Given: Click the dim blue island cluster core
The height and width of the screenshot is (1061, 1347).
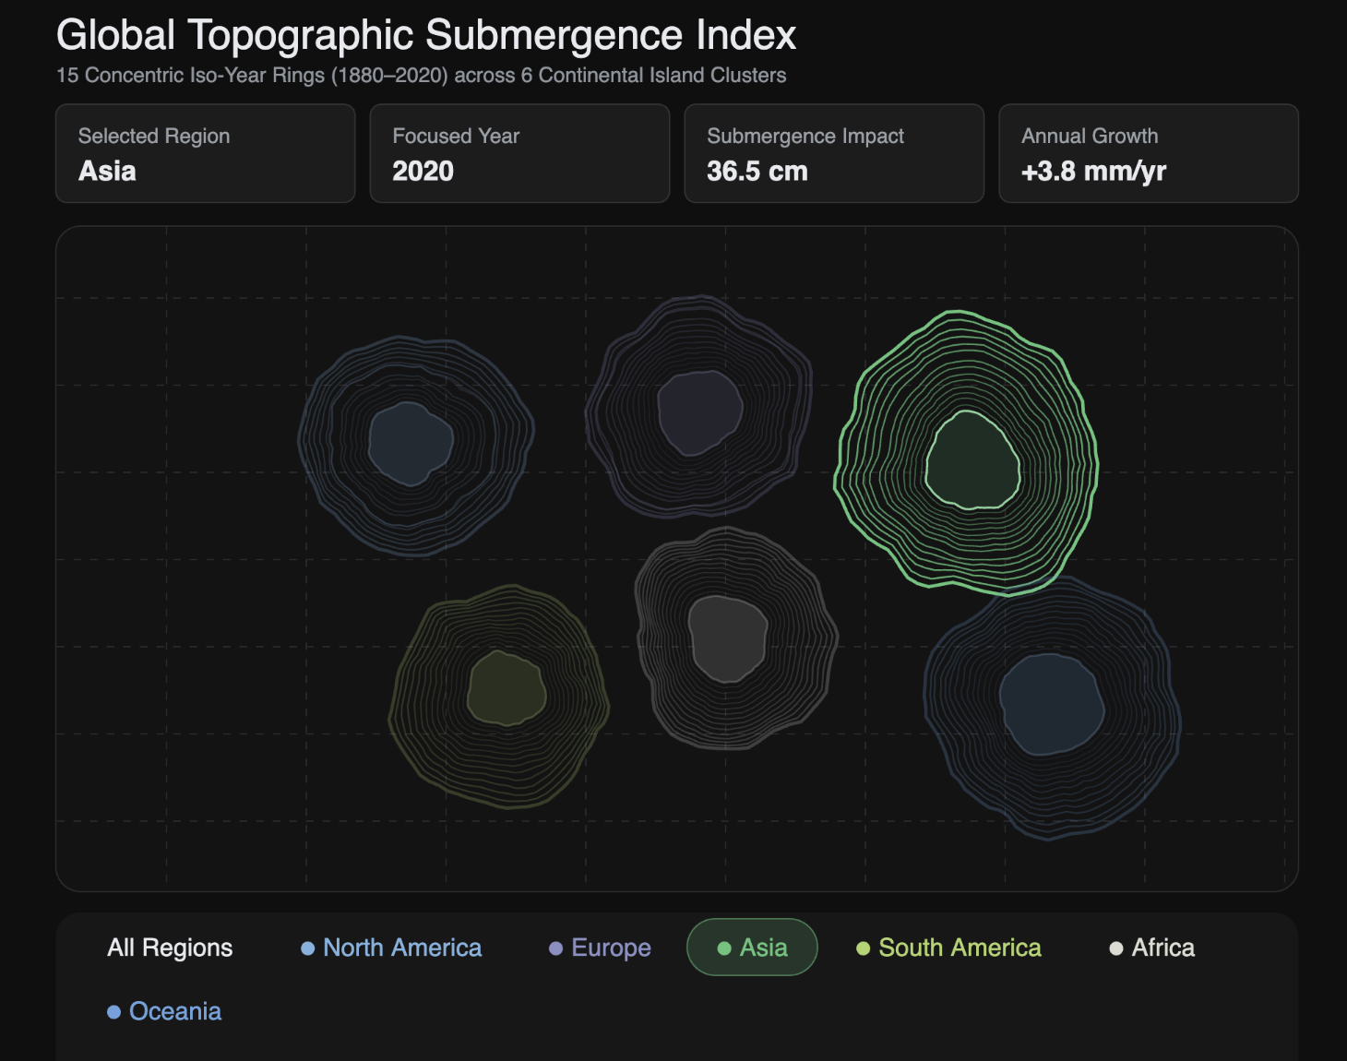Looking at the screenshot, I should [411, 443].
